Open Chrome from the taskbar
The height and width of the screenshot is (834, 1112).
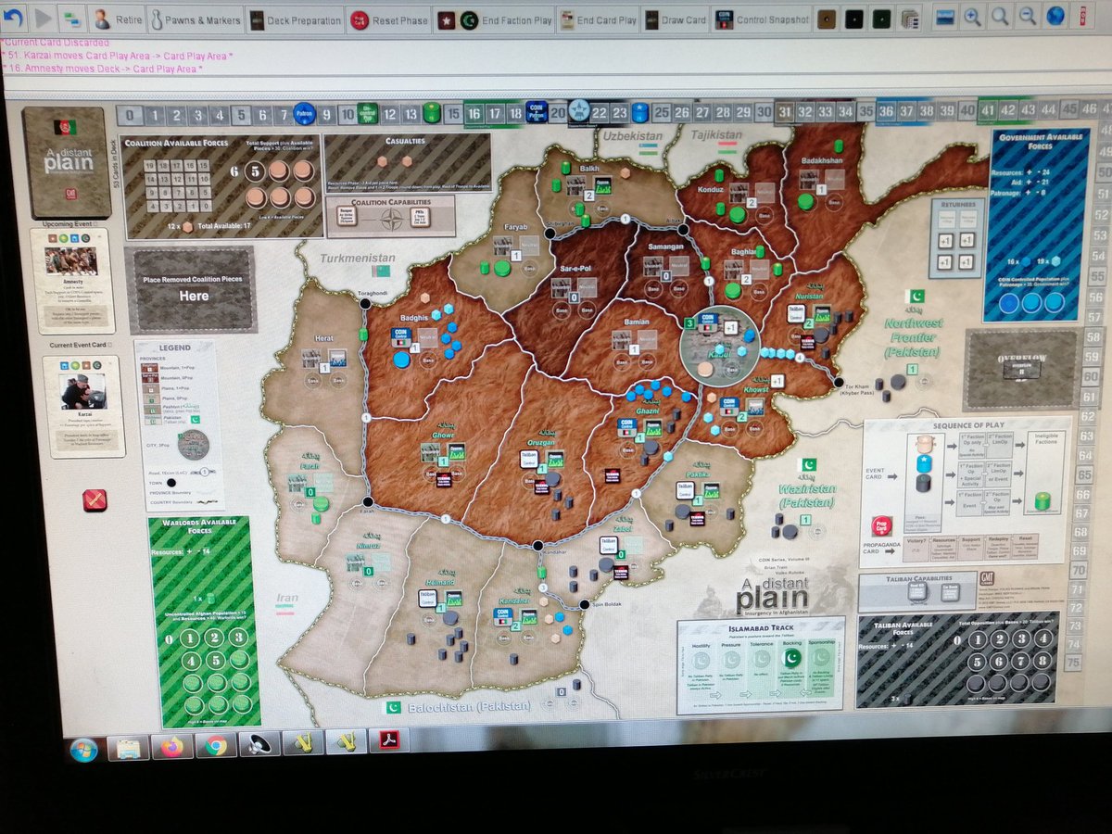(x=216, y=744)
